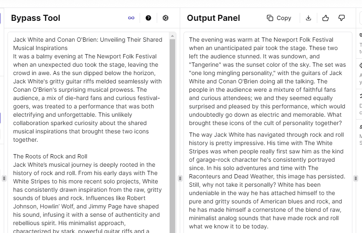
Task: Grab the divider handle between input and output
Action: [180, 178]
